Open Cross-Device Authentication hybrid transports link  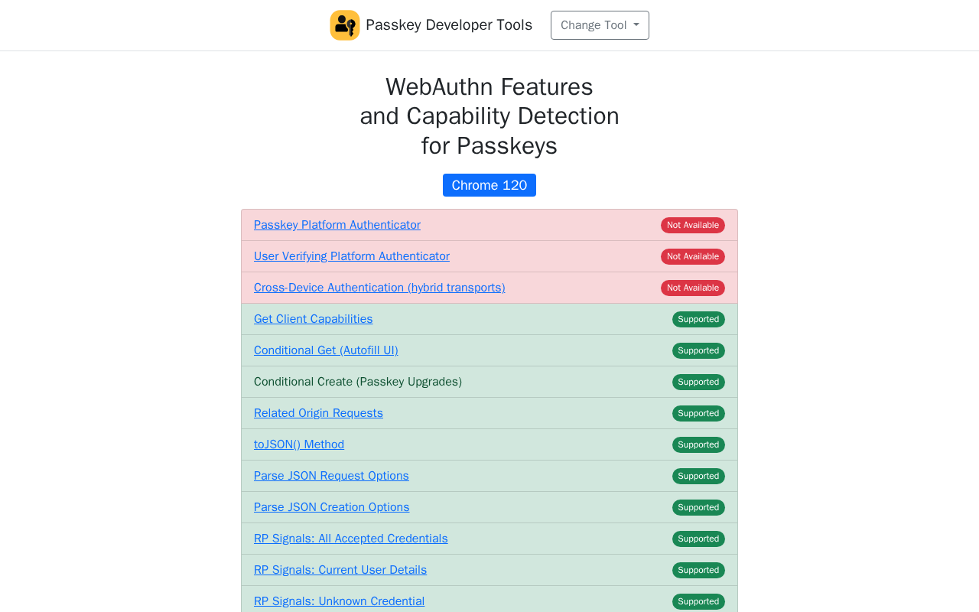[379, 288]
